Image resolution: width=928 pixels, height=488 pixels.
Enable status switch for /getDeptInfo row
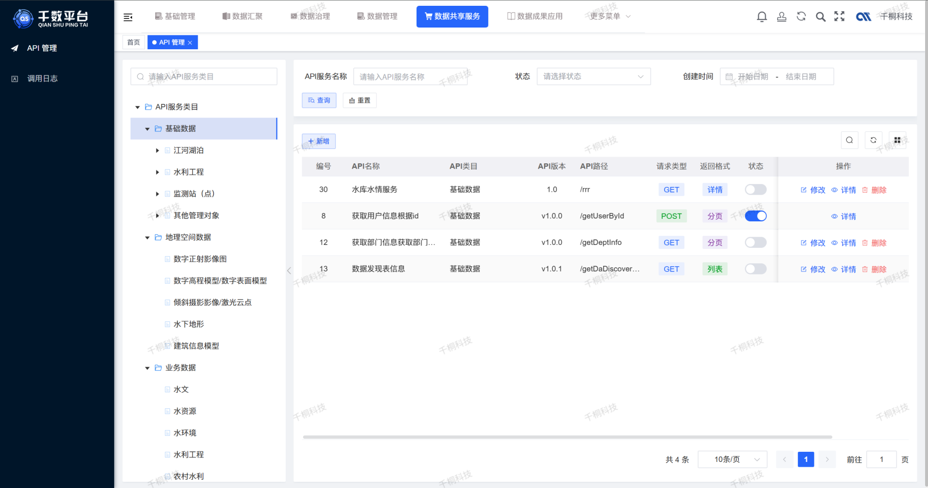[x=755, y=242]
